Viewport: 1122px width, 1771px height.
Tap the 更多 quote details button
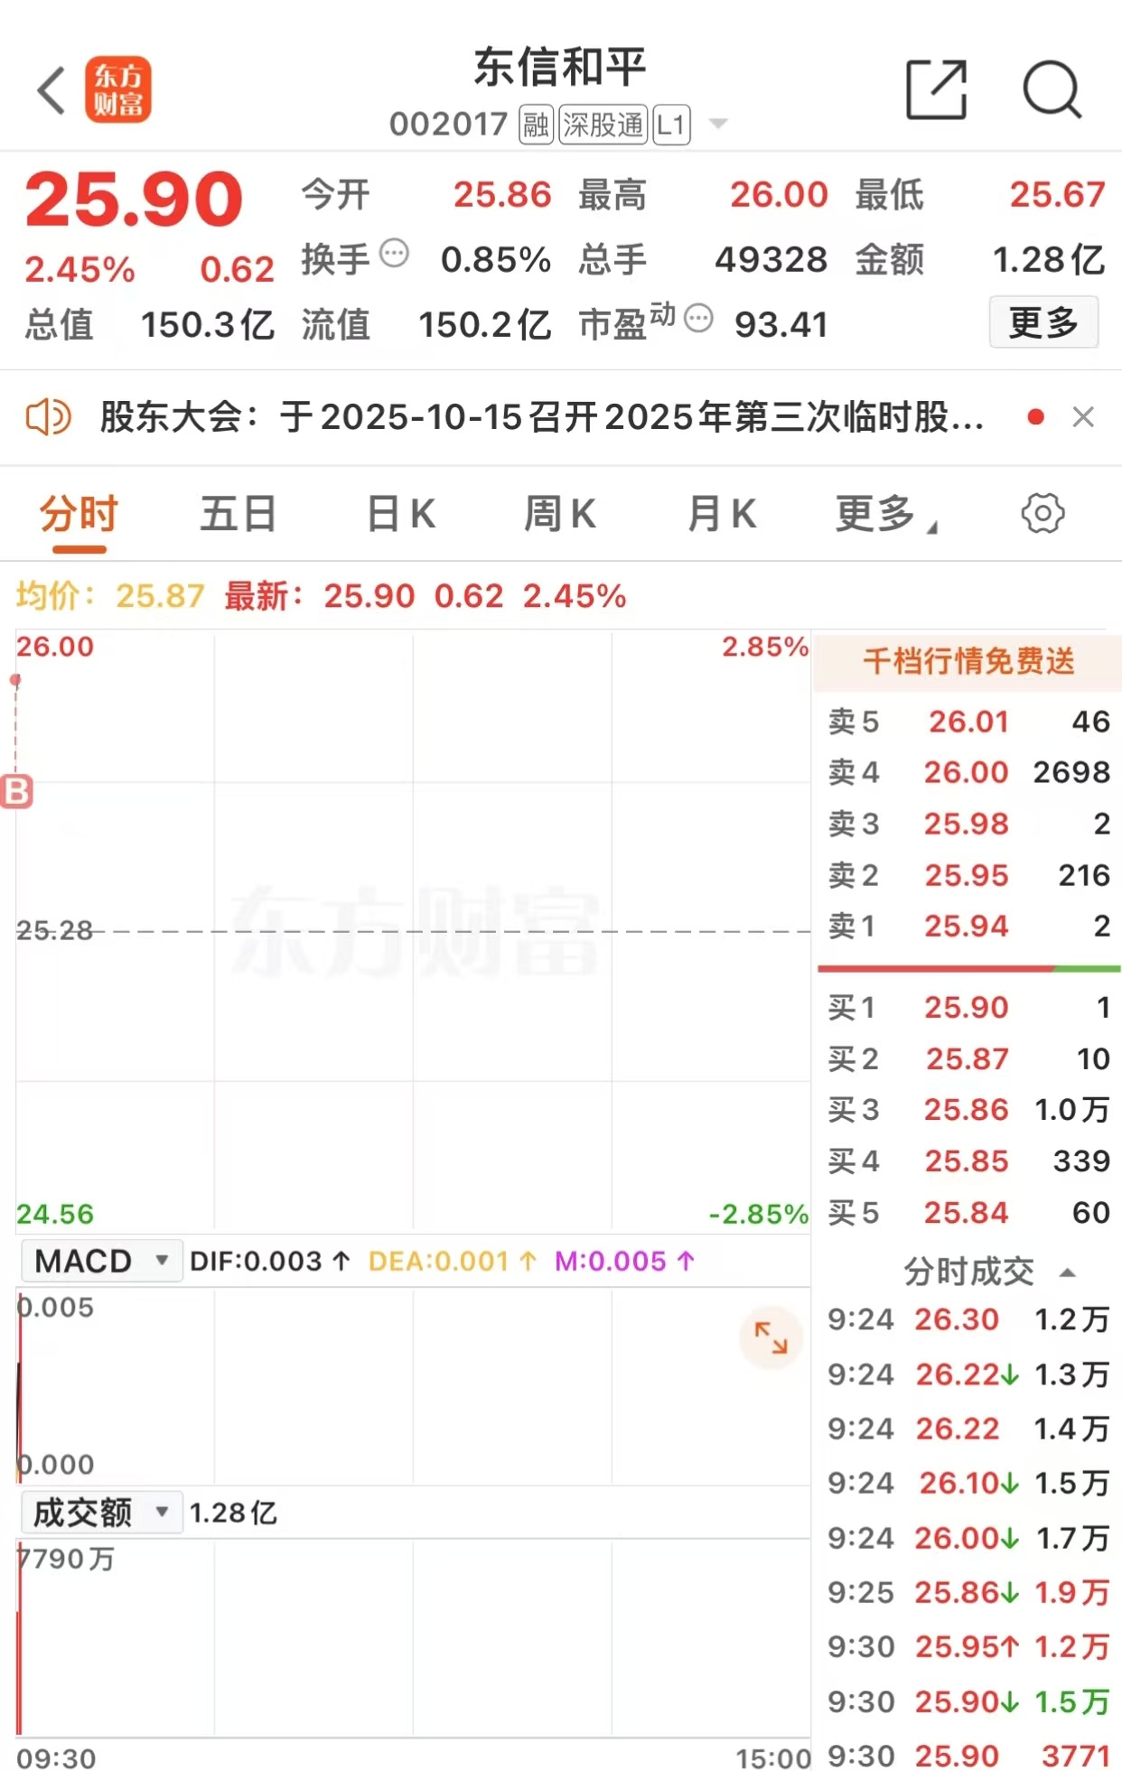pyautogui.click(x=1043, y=322)
